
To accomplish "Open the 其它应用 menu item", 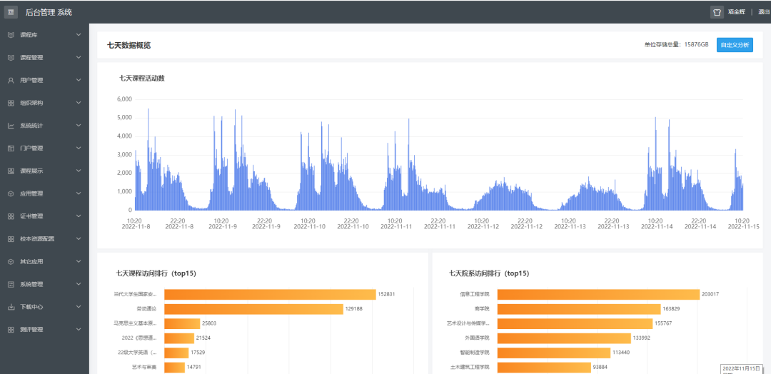I will (x=32, y=262).
